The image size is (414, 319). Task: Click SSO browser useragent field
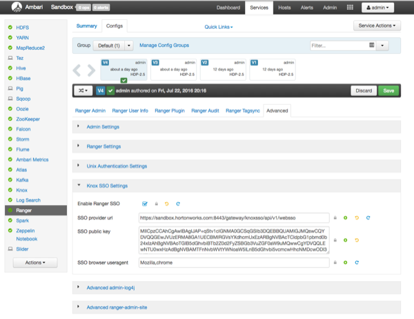(234, 262)
